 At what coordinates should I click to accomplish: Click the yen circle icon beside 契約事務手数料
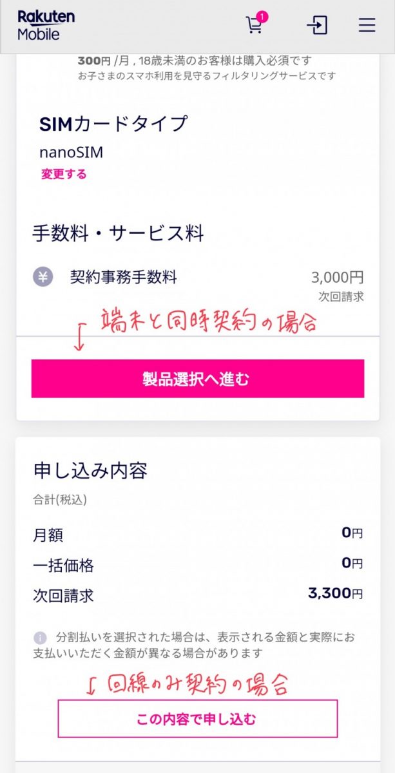pyautogui.click(x=43, y=278)
